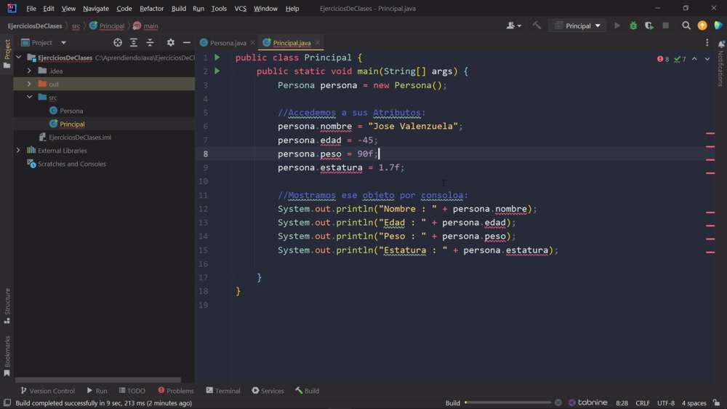
Task: Click the Build hammer icon in toolbar
Action: (537, 25)
